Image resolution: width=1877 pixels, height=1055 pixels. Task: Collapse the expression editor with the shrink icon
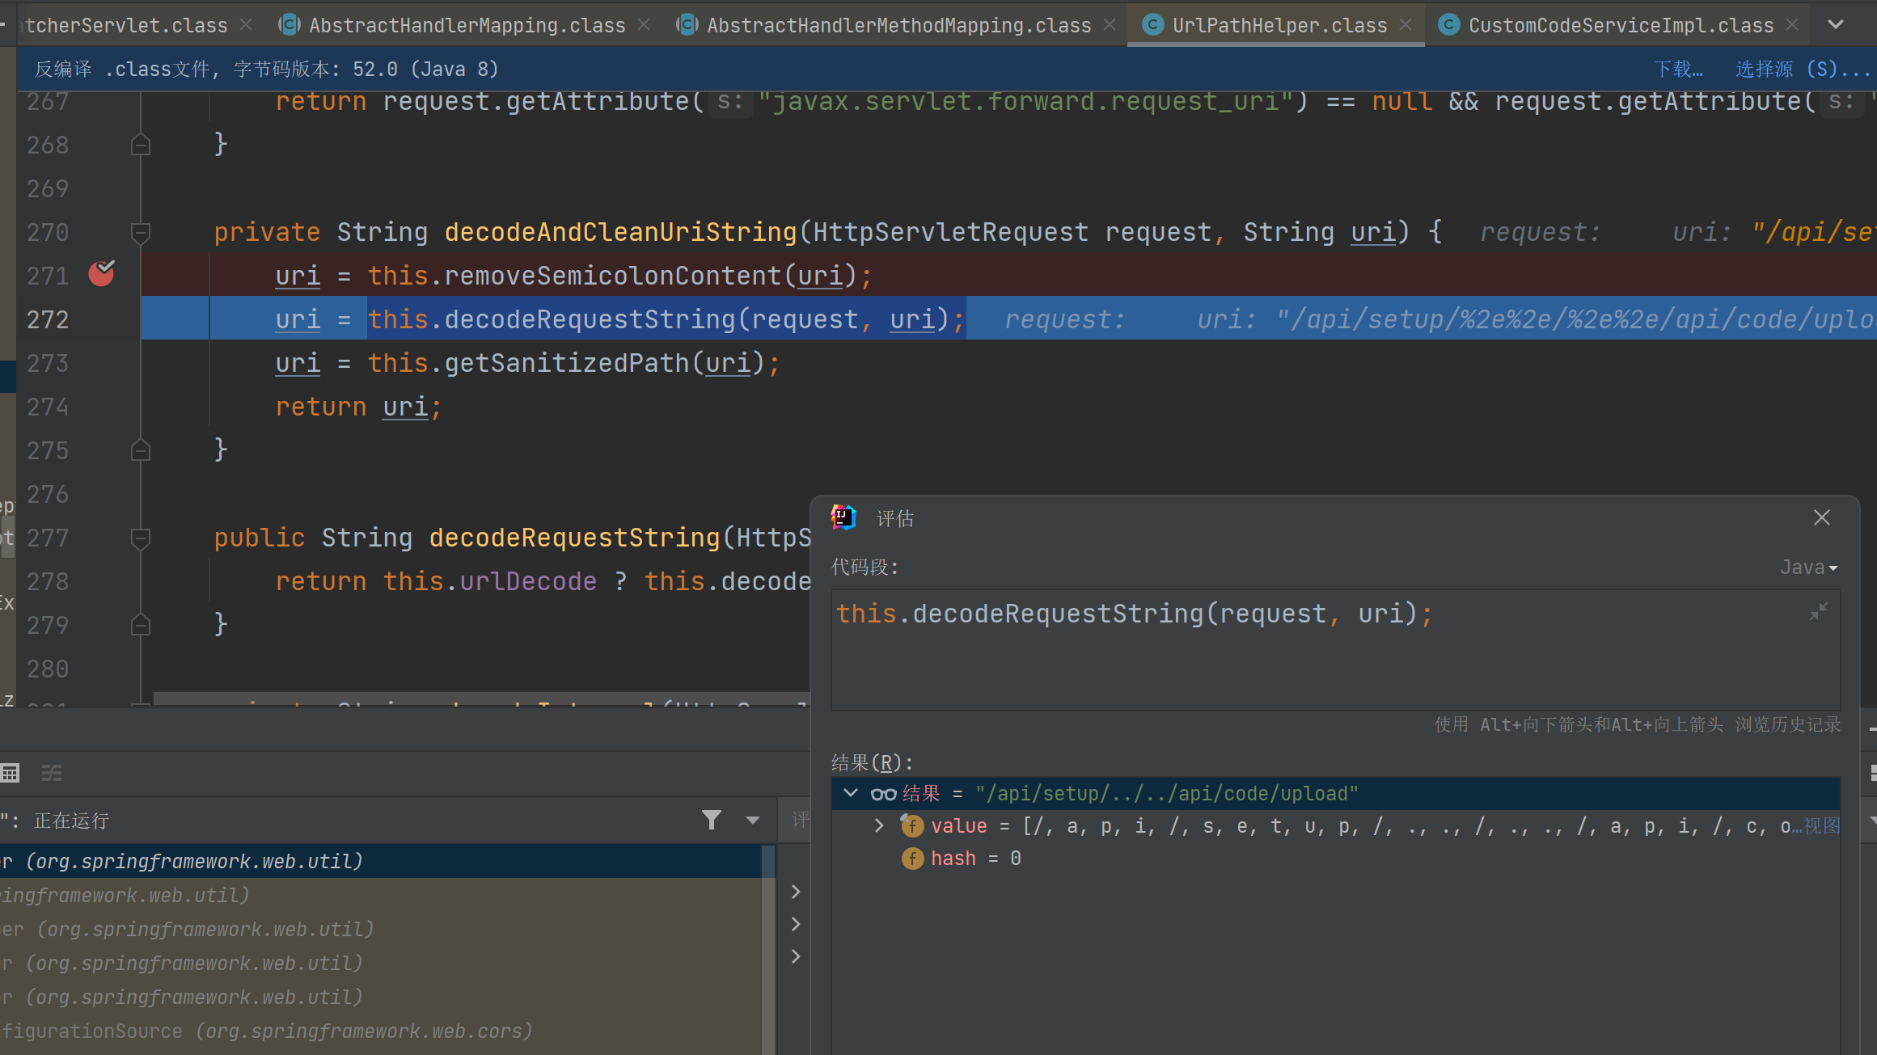(1819, 611)
